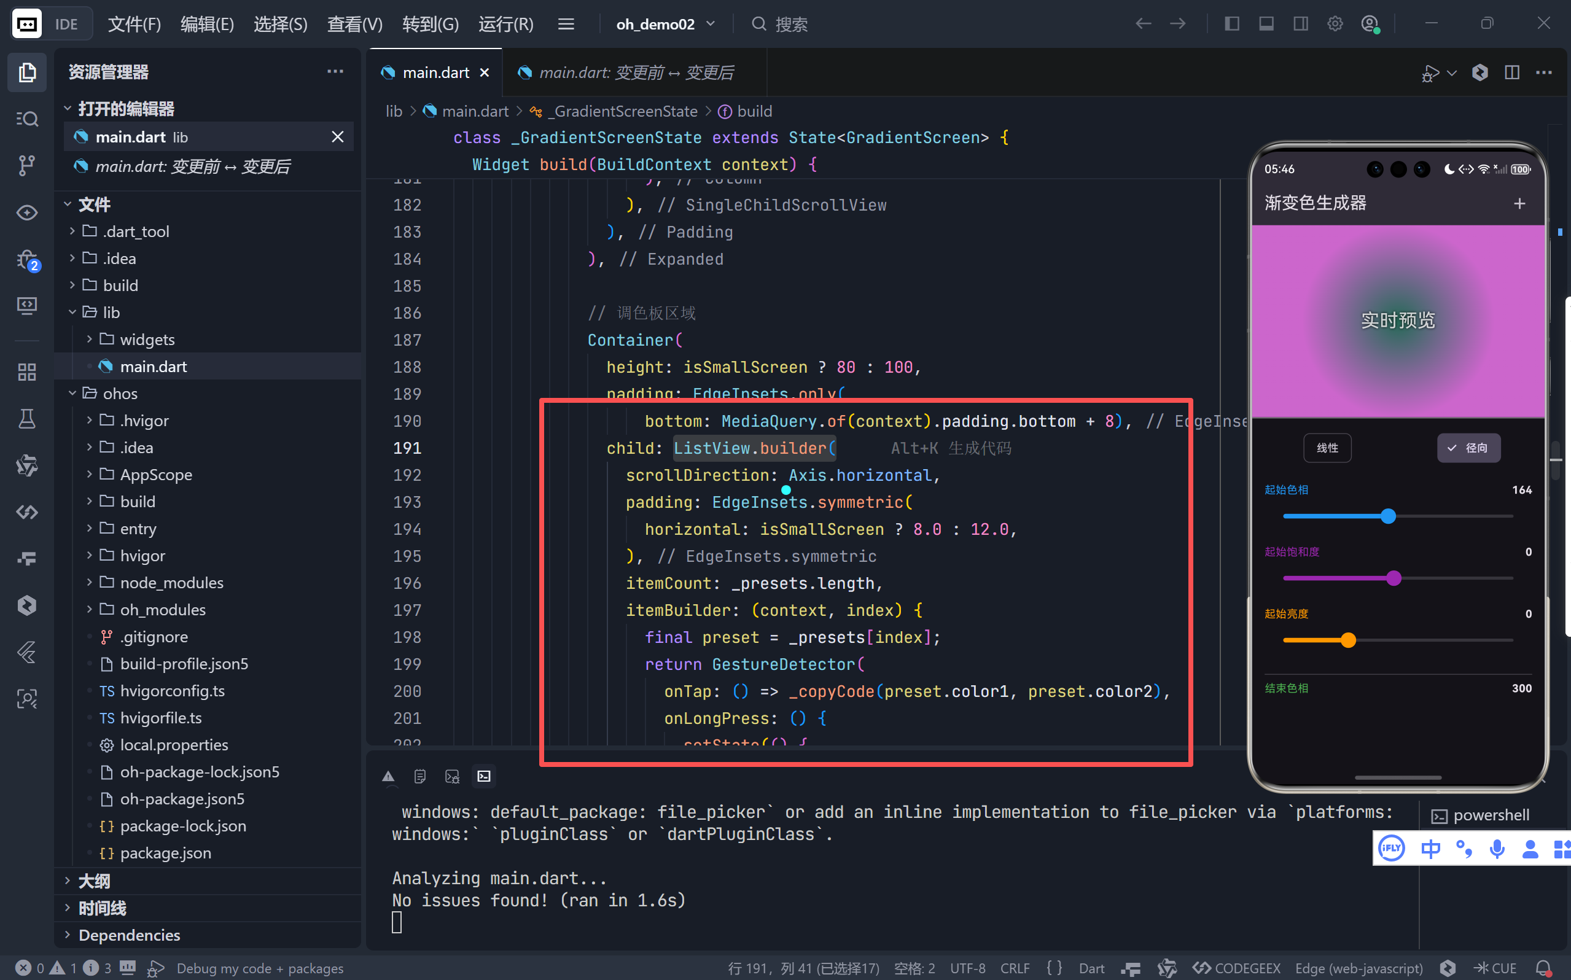This screenshot has height=980, width=1571.
Task: Select the 线性 gradient type chip
Action: pyautogui.click(x=1327, y=448)
